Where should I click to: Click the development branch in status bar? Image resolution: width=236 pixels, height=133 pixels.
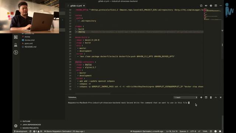tap(21, 132)
